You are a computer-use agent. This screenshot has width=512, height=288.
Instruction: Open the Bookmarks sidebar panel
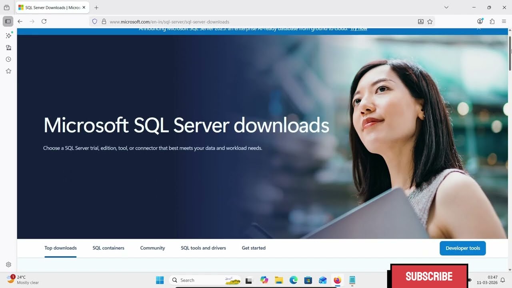[8, 71]
